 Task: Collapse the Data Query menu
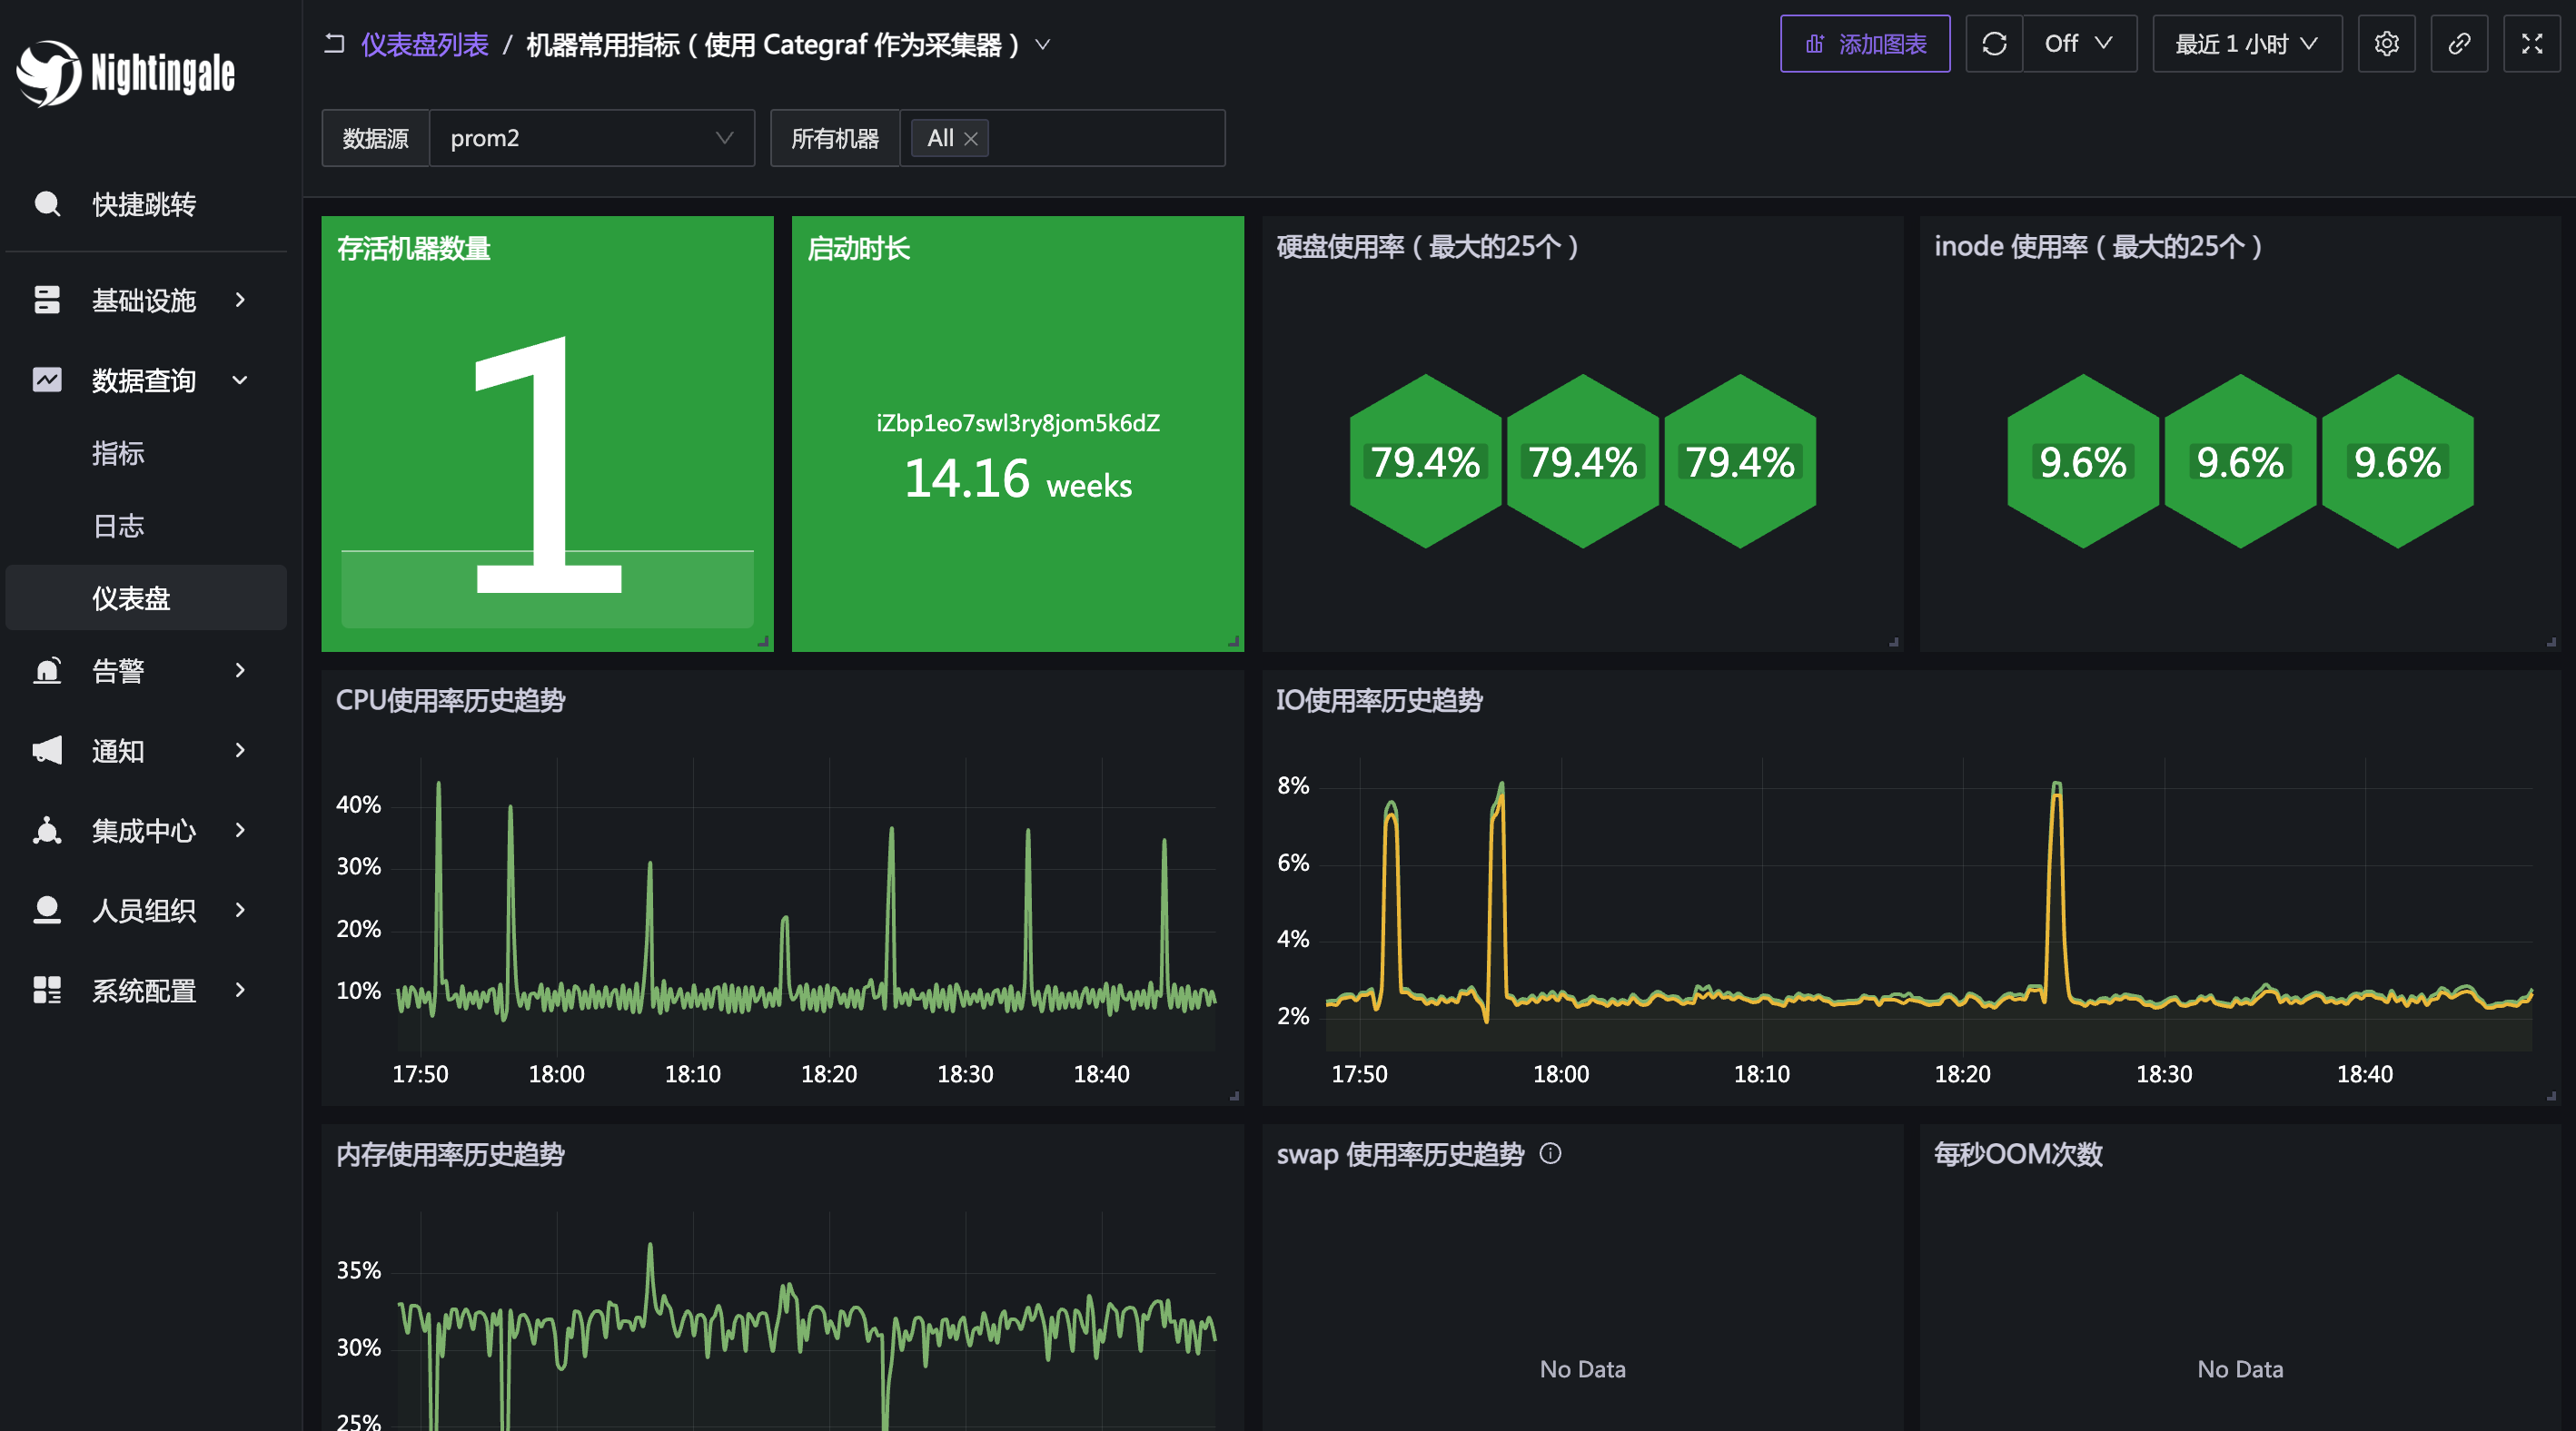(144, 380)
